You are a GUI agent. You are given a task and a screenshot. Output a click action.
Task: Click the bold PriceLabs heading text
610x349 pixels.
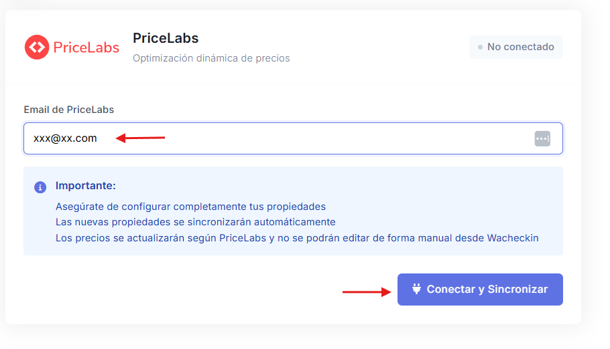tap(166, 38)
